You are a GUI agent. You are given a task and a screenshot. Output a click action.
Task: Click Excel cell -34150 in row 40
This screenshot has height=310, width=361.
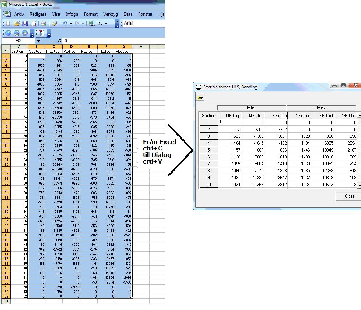click(54, 235)
